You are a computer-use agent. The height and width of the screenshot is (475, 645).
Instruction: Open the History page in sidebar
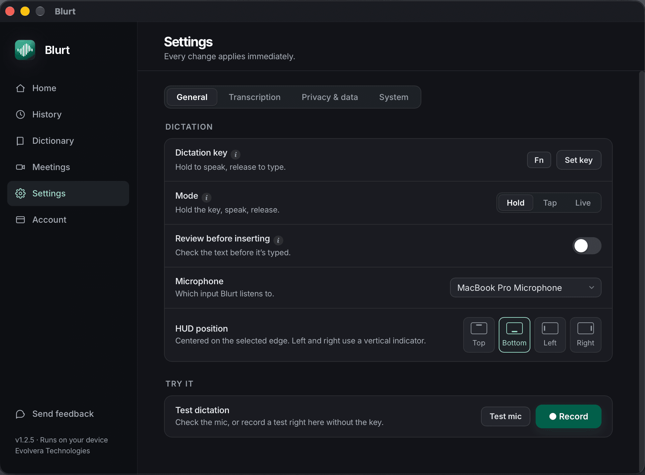tap(68, 114)
